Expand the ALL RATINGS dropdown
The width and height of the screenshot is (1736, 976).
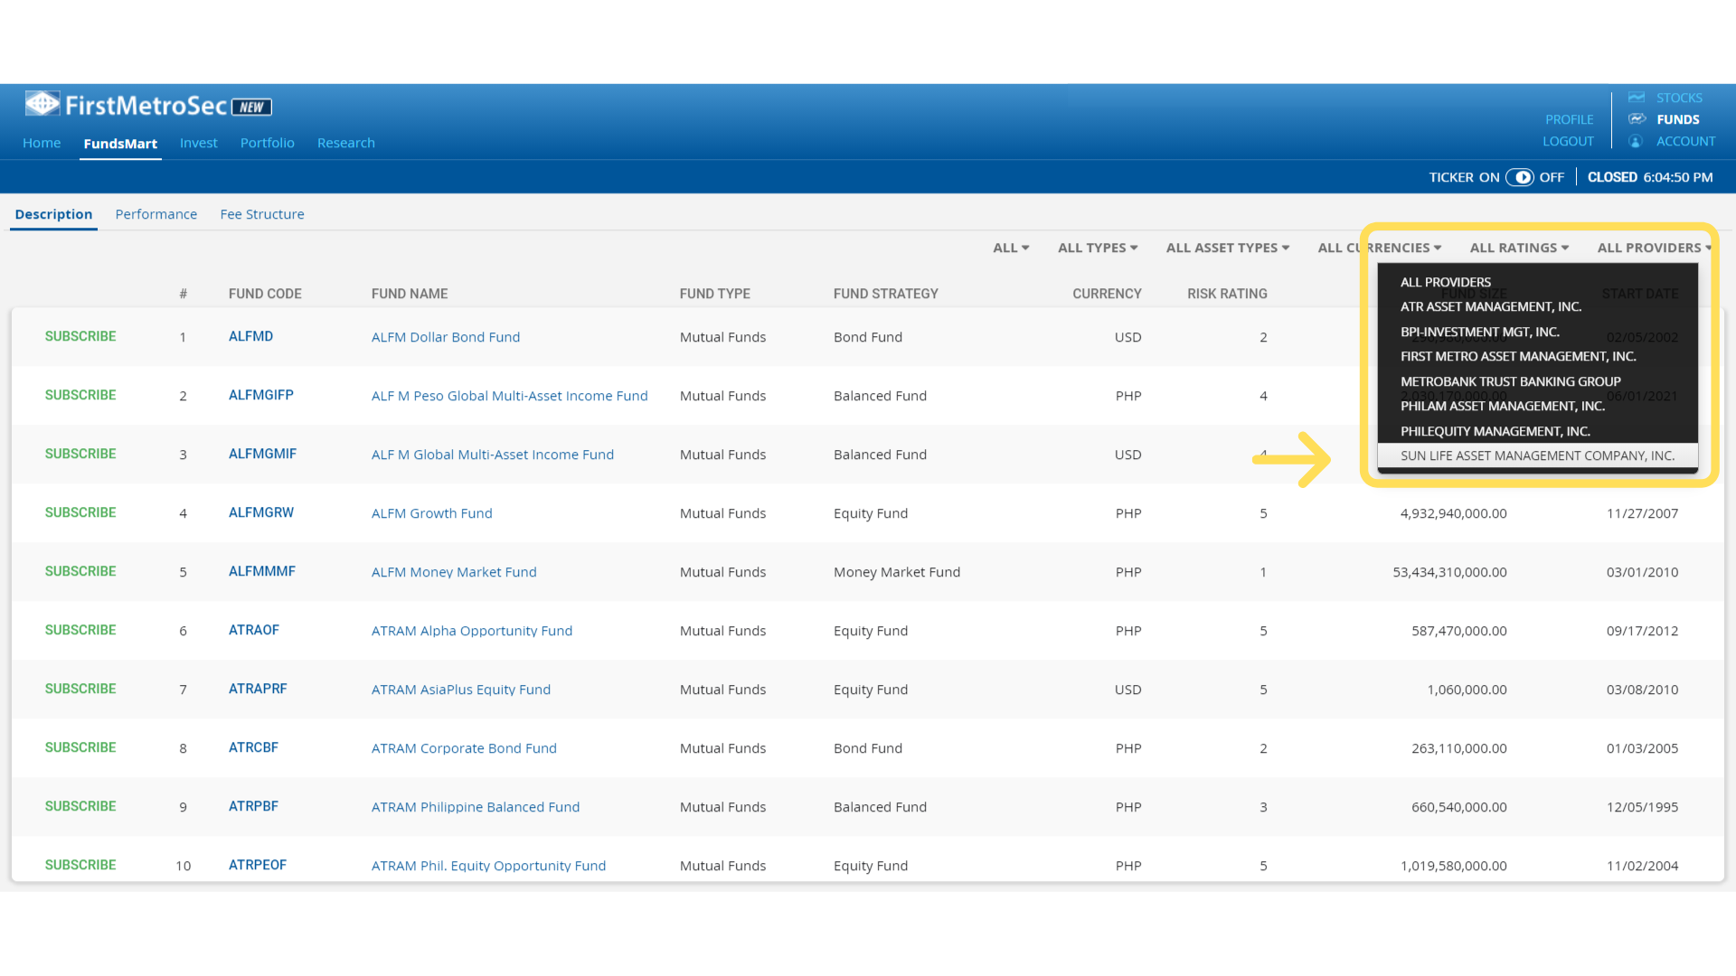pos(1519,248)
